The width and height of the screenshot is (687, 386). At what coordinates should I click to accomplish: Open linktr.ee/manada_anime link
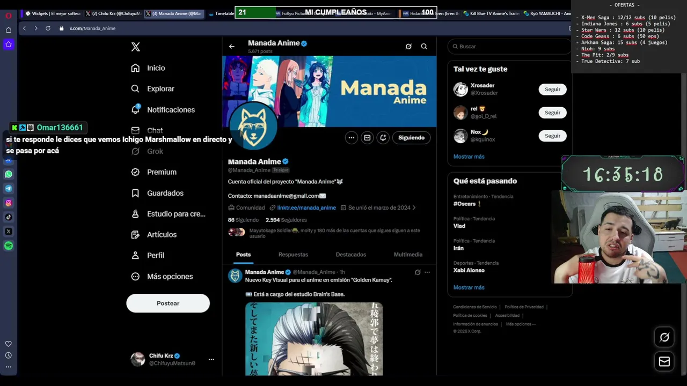pos(306,208)
